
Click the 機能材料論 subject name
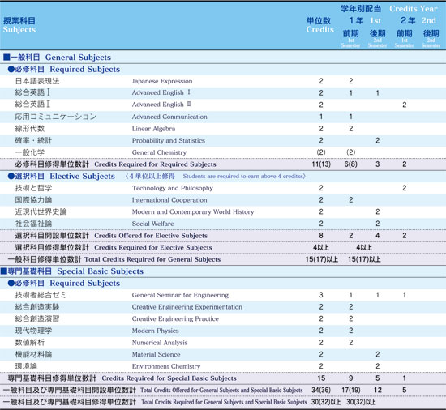tap(33, 355)
